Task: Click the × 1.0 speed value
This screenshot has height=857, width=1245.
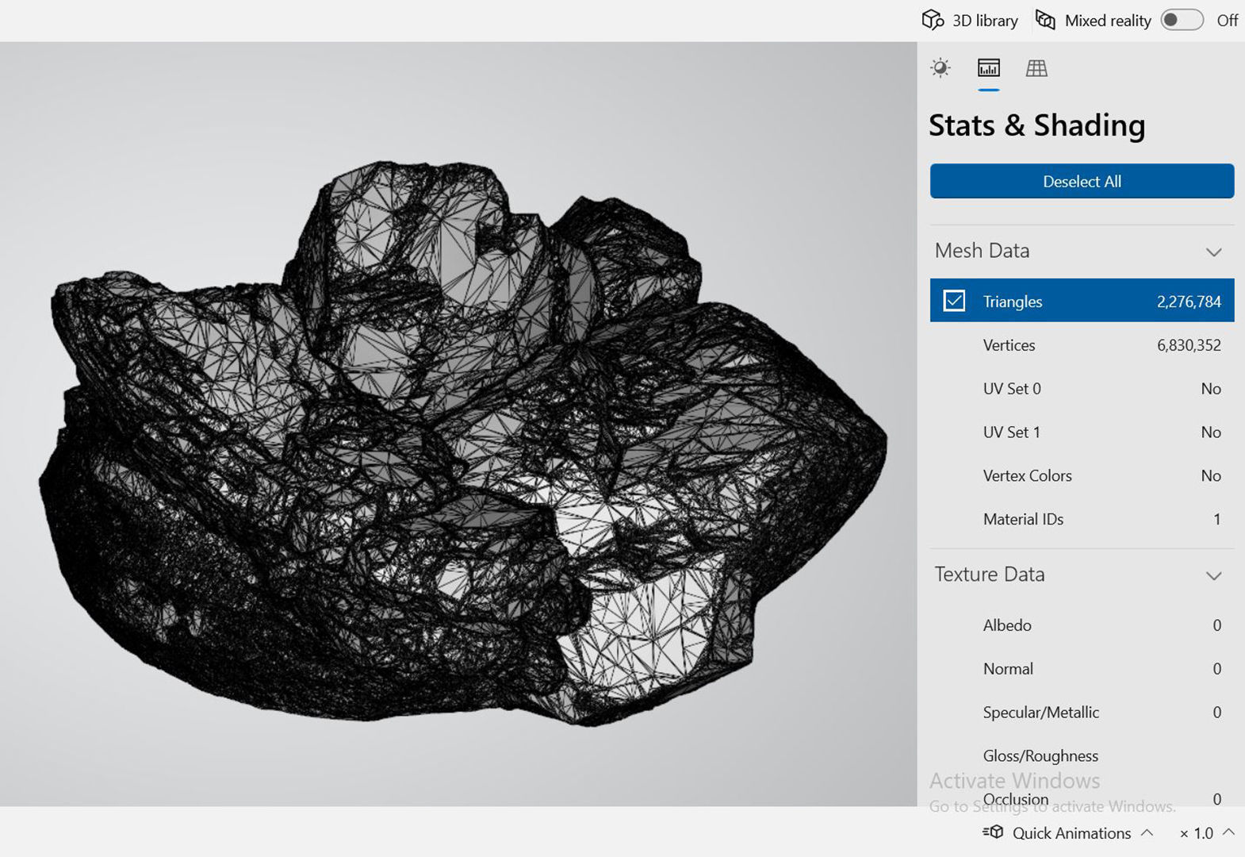Action: (1196, 833)
